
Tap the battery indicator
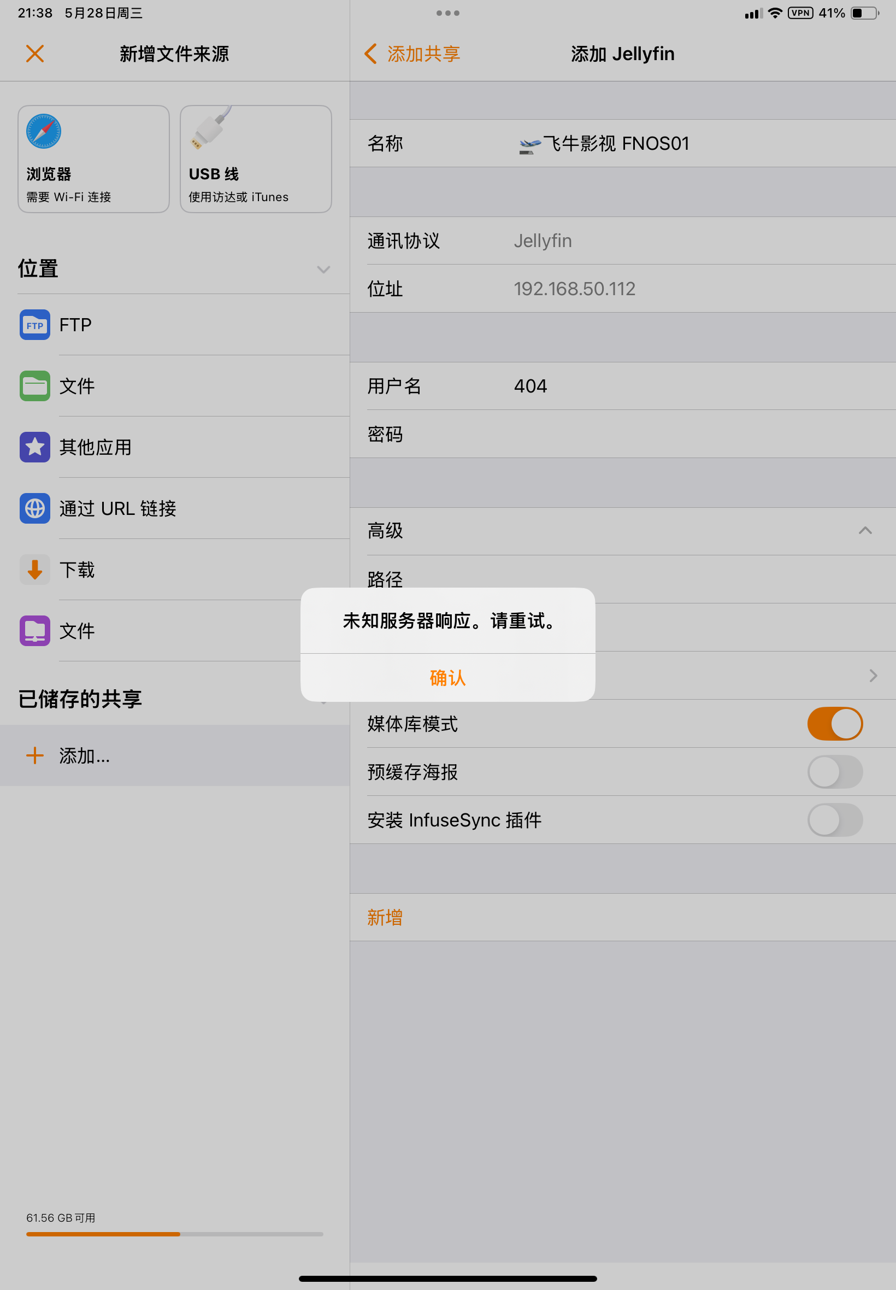865,13
